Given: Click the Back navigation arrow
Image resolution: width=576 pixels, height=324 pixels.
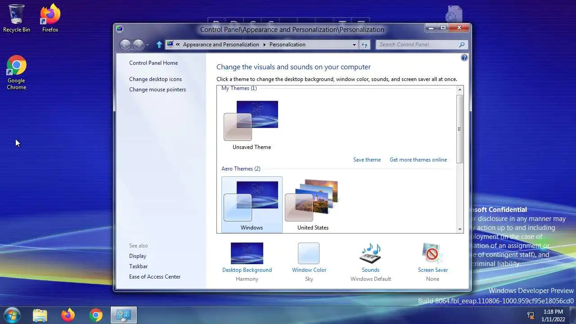Looking at the screenshot, I should point(126,45).
